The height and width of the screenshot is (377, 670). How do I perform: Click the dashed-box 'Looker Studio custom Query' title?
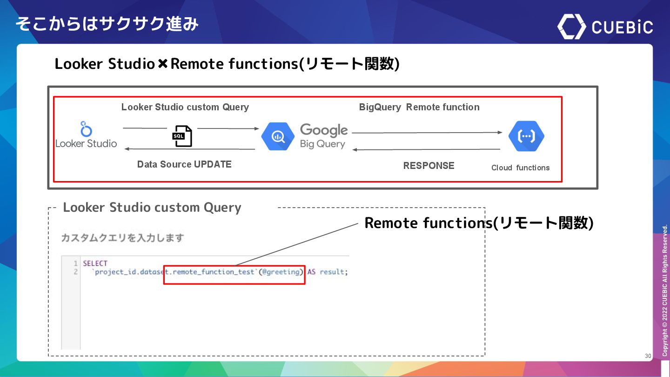point(152,208)
